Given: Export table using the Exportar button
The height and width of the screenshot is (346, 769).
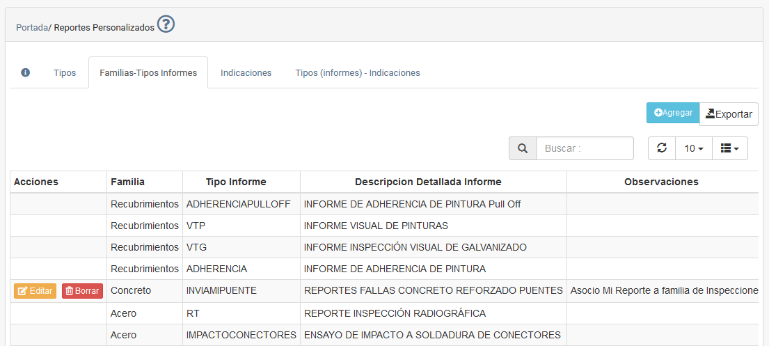Looking at the screenshot, I should click(729, 114).
